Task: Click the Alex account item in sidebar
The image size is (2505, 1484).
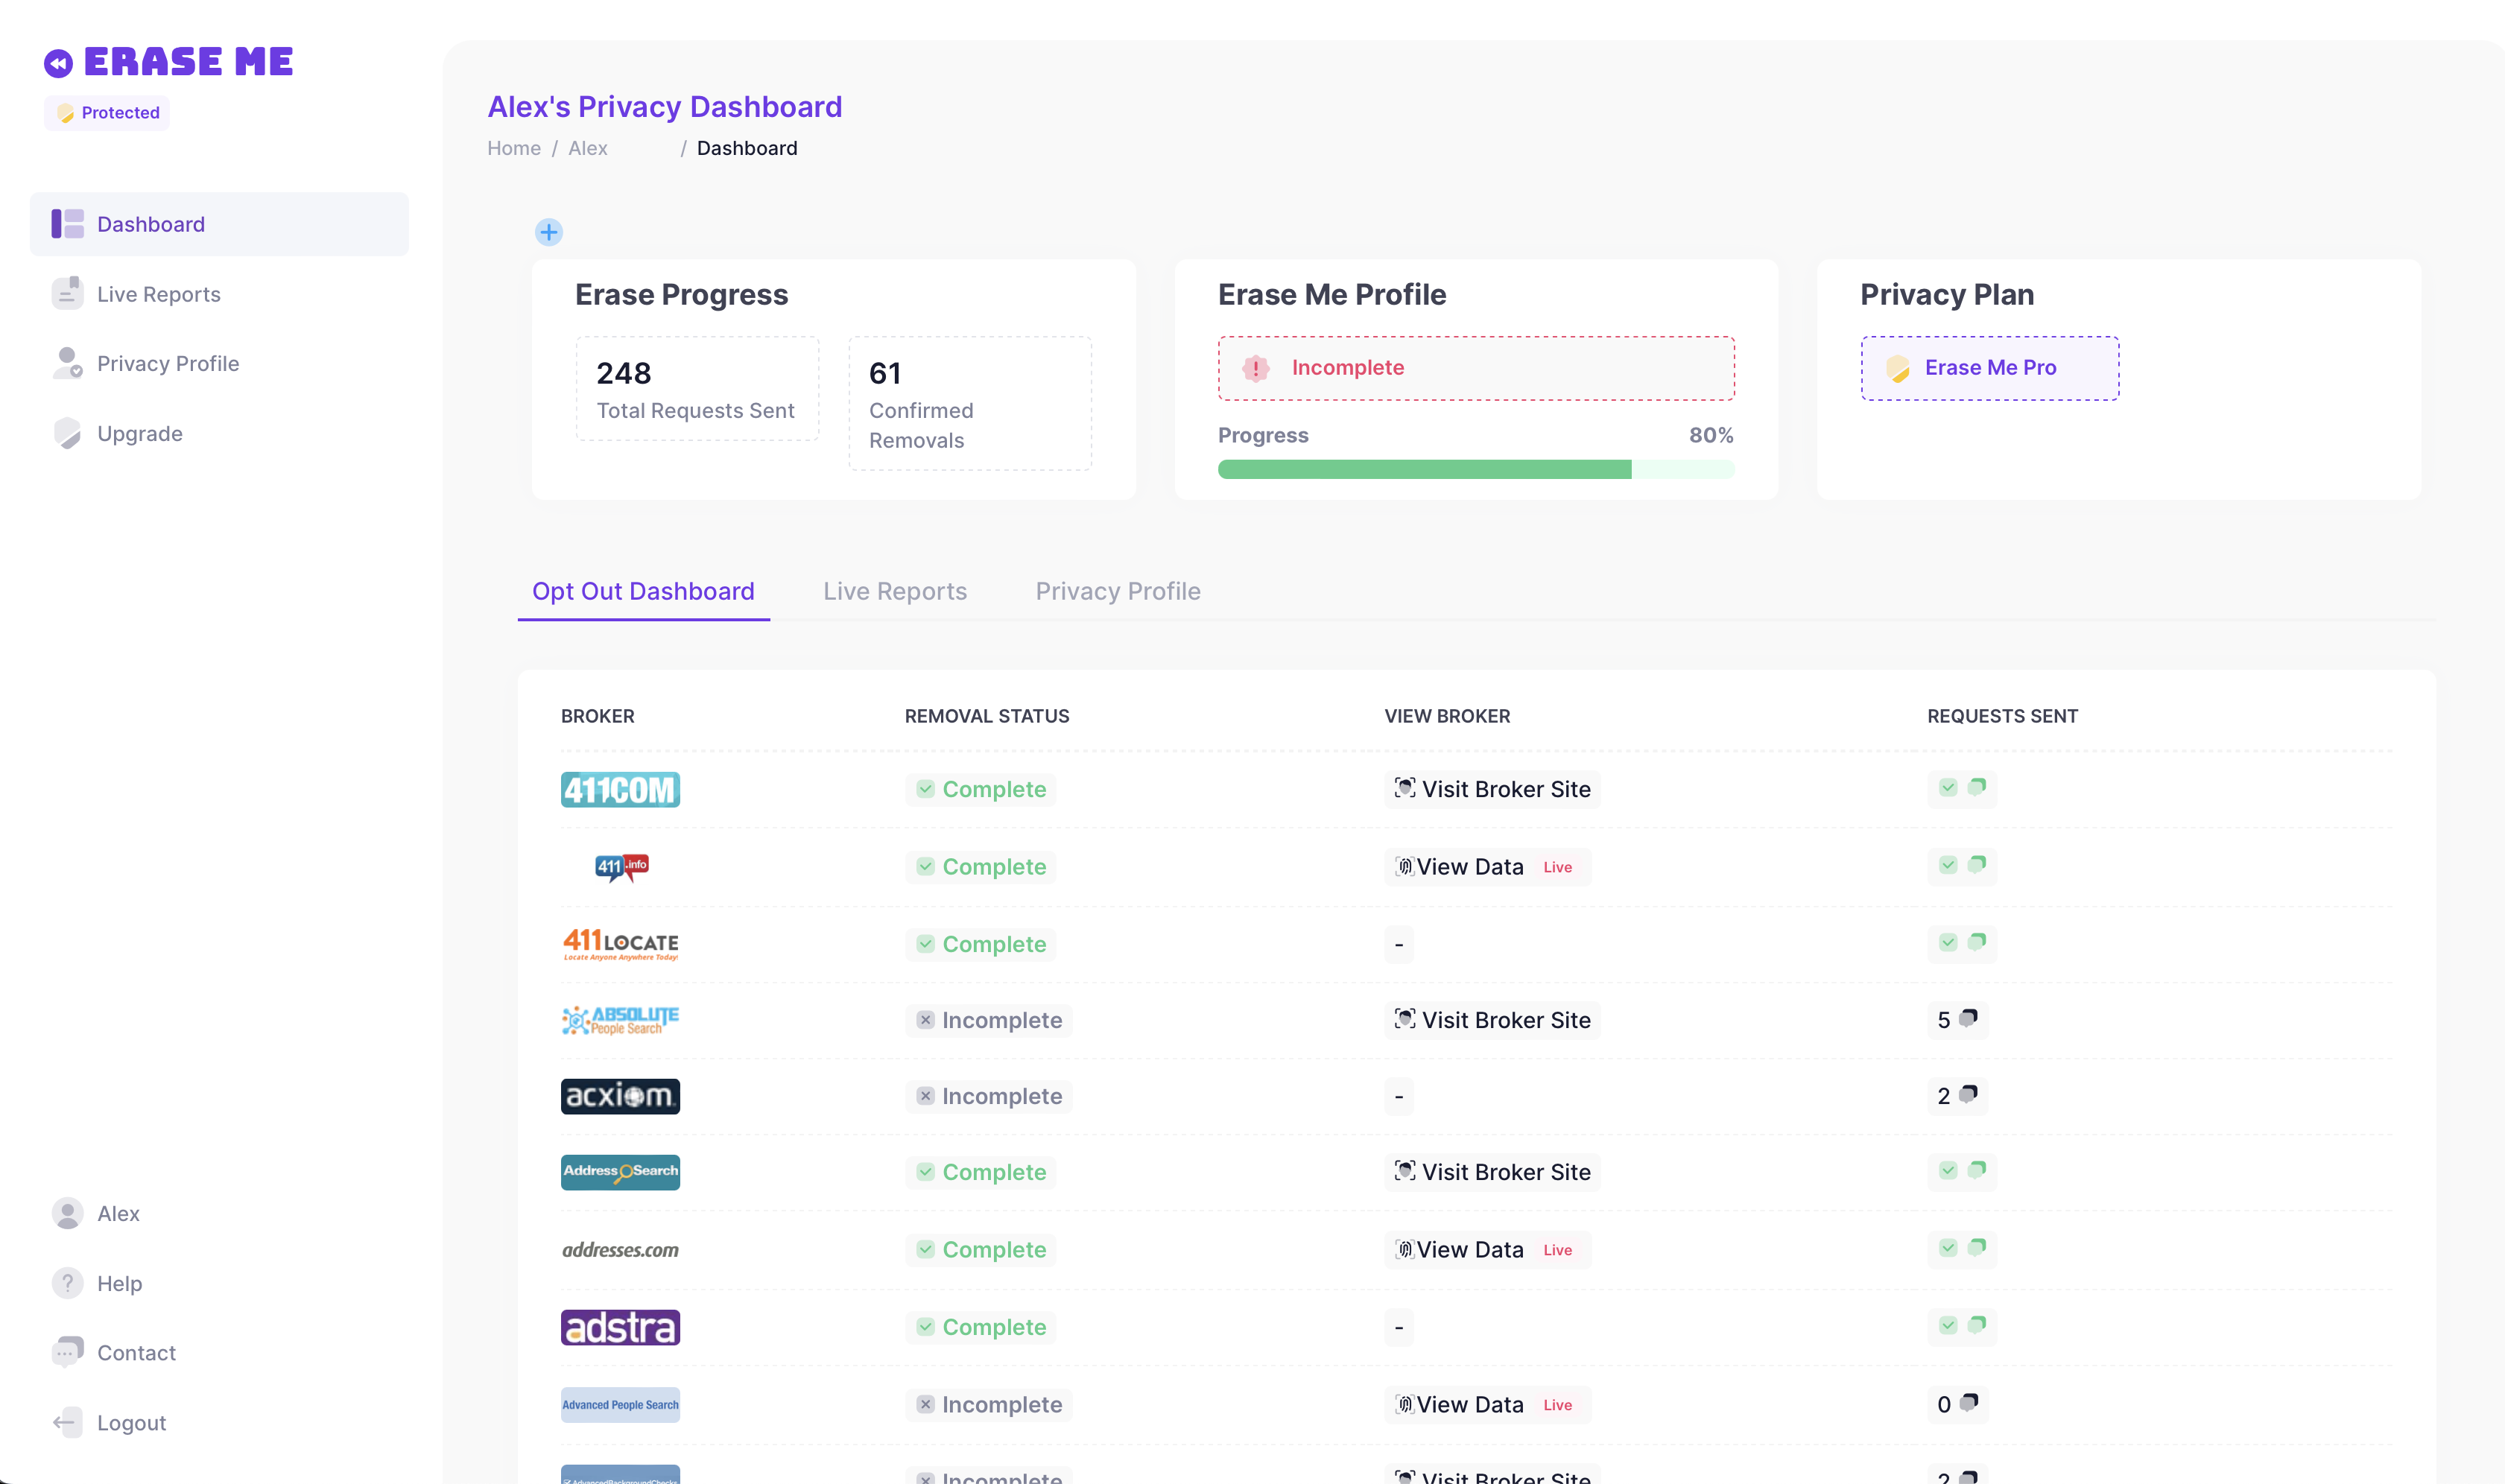Action: 219,1213
